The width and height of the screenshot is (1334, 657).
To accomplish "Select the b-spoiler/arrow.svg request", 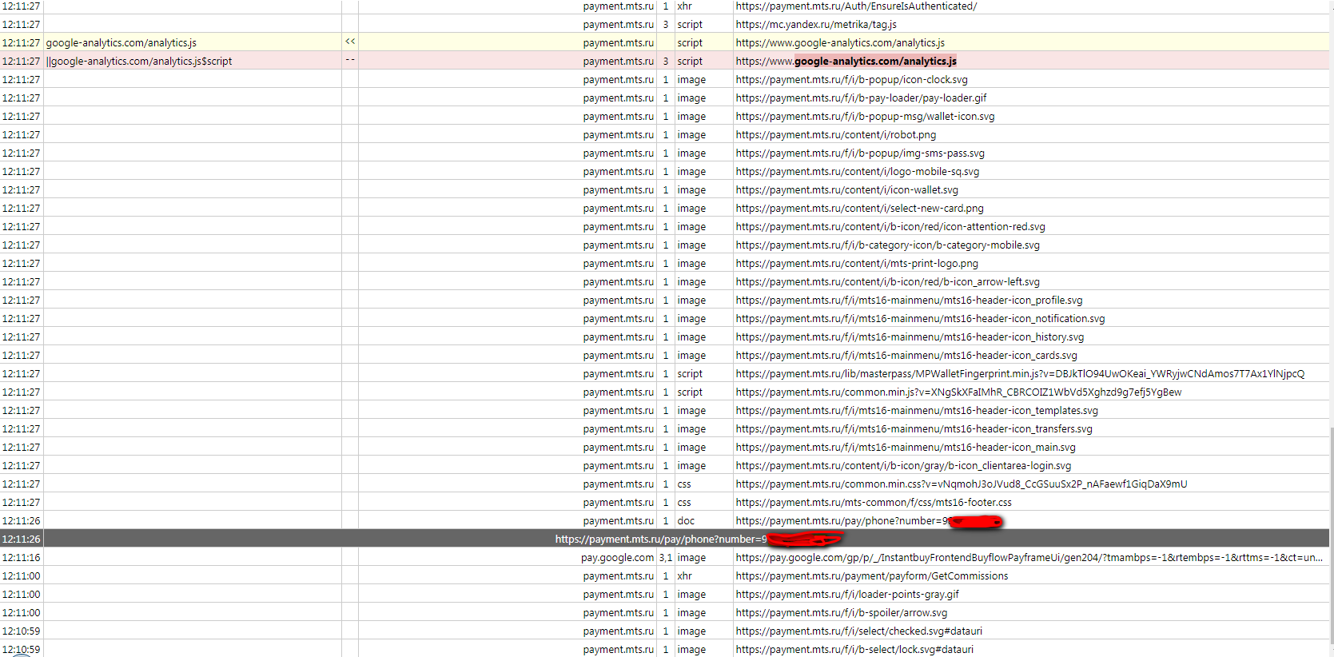I will tap(842, 613).
